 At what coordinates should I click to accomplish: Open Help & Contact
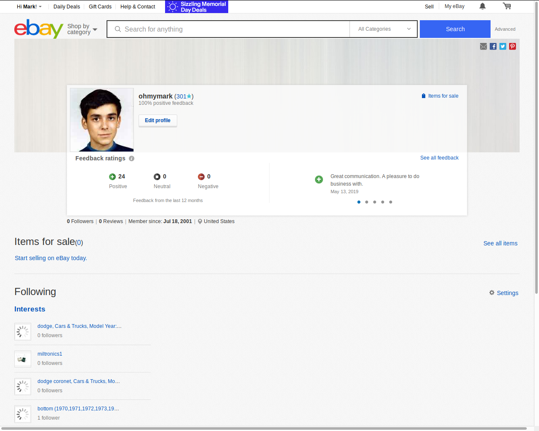point(138,7)
